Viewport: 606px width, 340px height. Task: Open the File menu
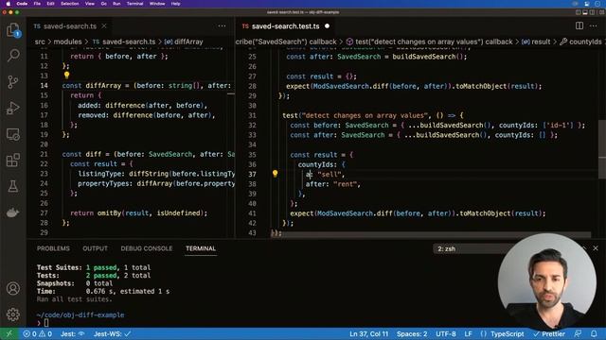coord(37,4)
